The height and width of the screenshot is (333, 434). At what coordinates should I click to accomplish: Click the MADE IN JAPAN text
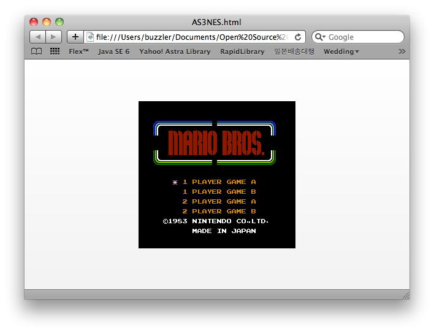[224, 231]
